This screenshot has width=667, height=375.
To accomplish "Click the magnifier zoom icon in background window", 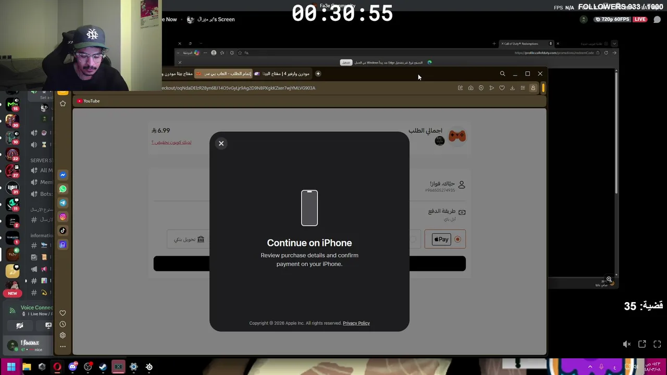I will (x=609, y=279).
